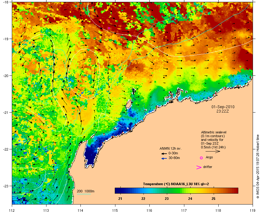
Task: Click longitude axis label 114
Action: point(80,210)
